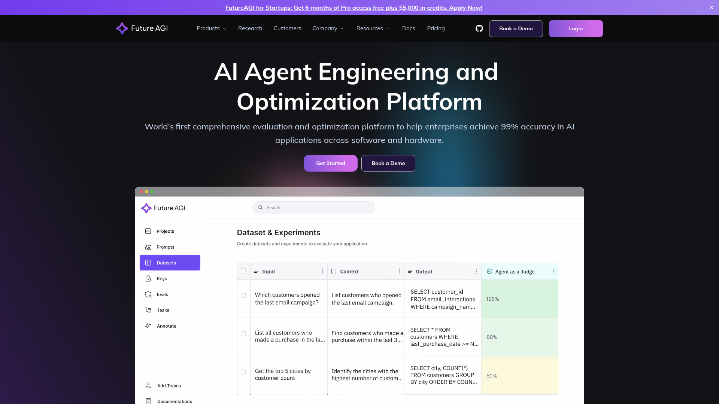Select Datasets in the sidebar
The height and width of the screenshot is (404, 719).
pyautogui.click(x=170, y=263)
